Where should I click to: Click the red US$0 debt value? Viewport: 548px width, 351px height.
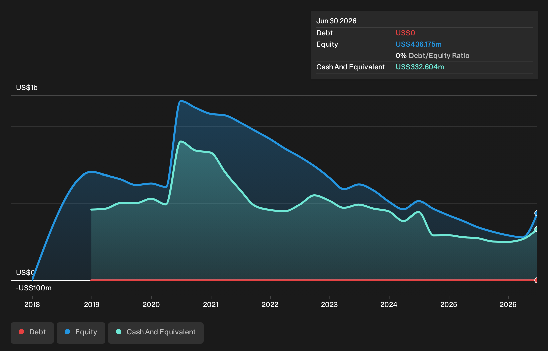(405, 33)
